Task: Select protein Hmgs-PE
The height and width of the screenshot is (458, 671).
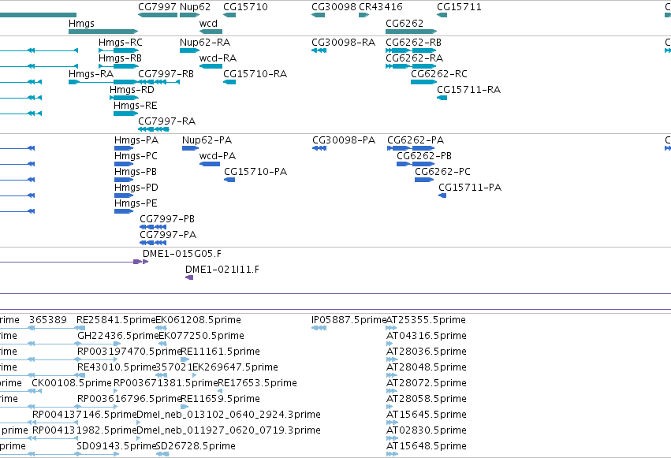Action: point(124,211)
